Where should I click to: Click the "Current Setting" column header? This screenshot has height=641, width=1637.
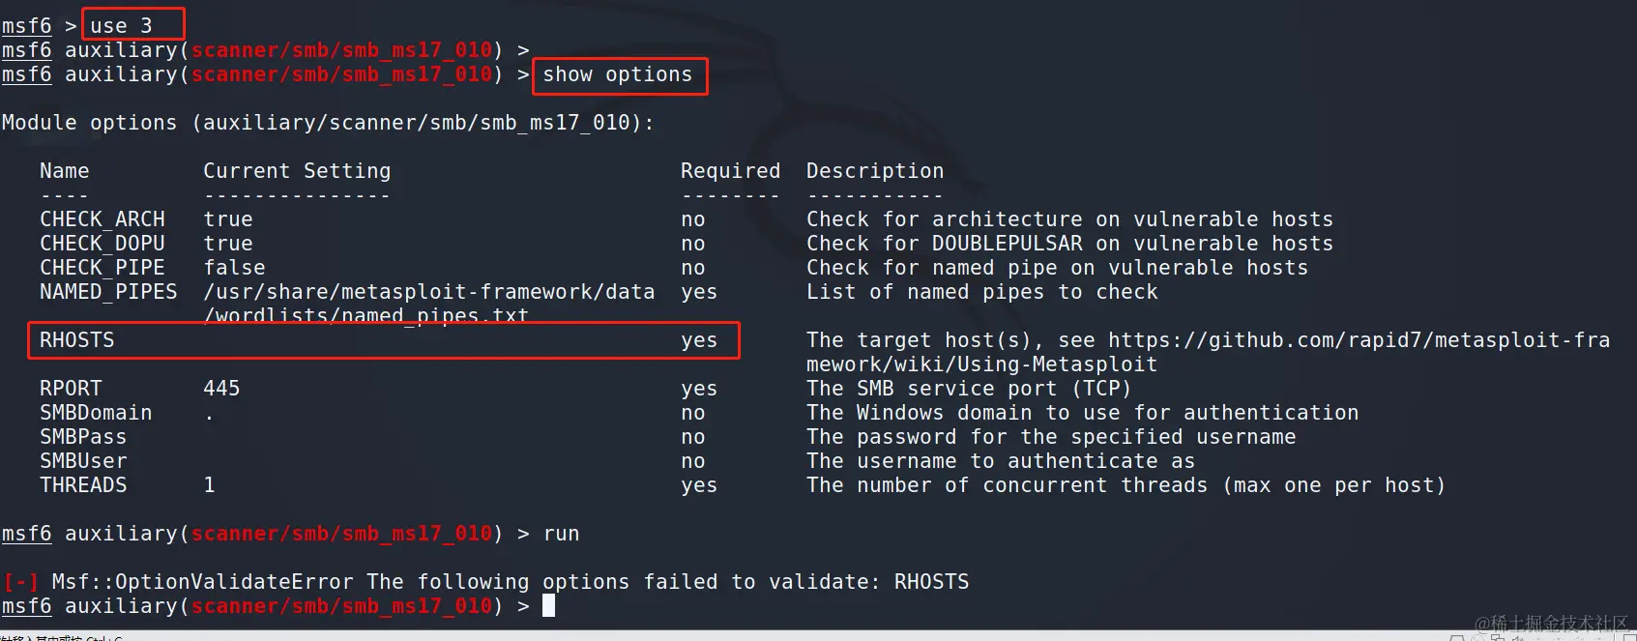coord(297,171)
